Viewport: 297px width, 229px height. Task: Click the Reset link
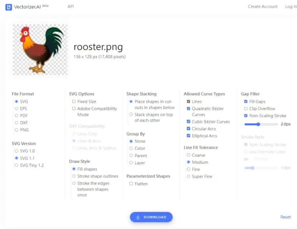click(286, 217)
